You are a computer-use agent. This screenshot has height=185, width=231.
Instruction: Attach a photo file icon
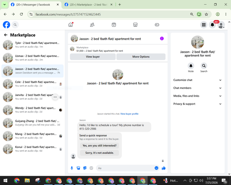click(x=78, y=168)
